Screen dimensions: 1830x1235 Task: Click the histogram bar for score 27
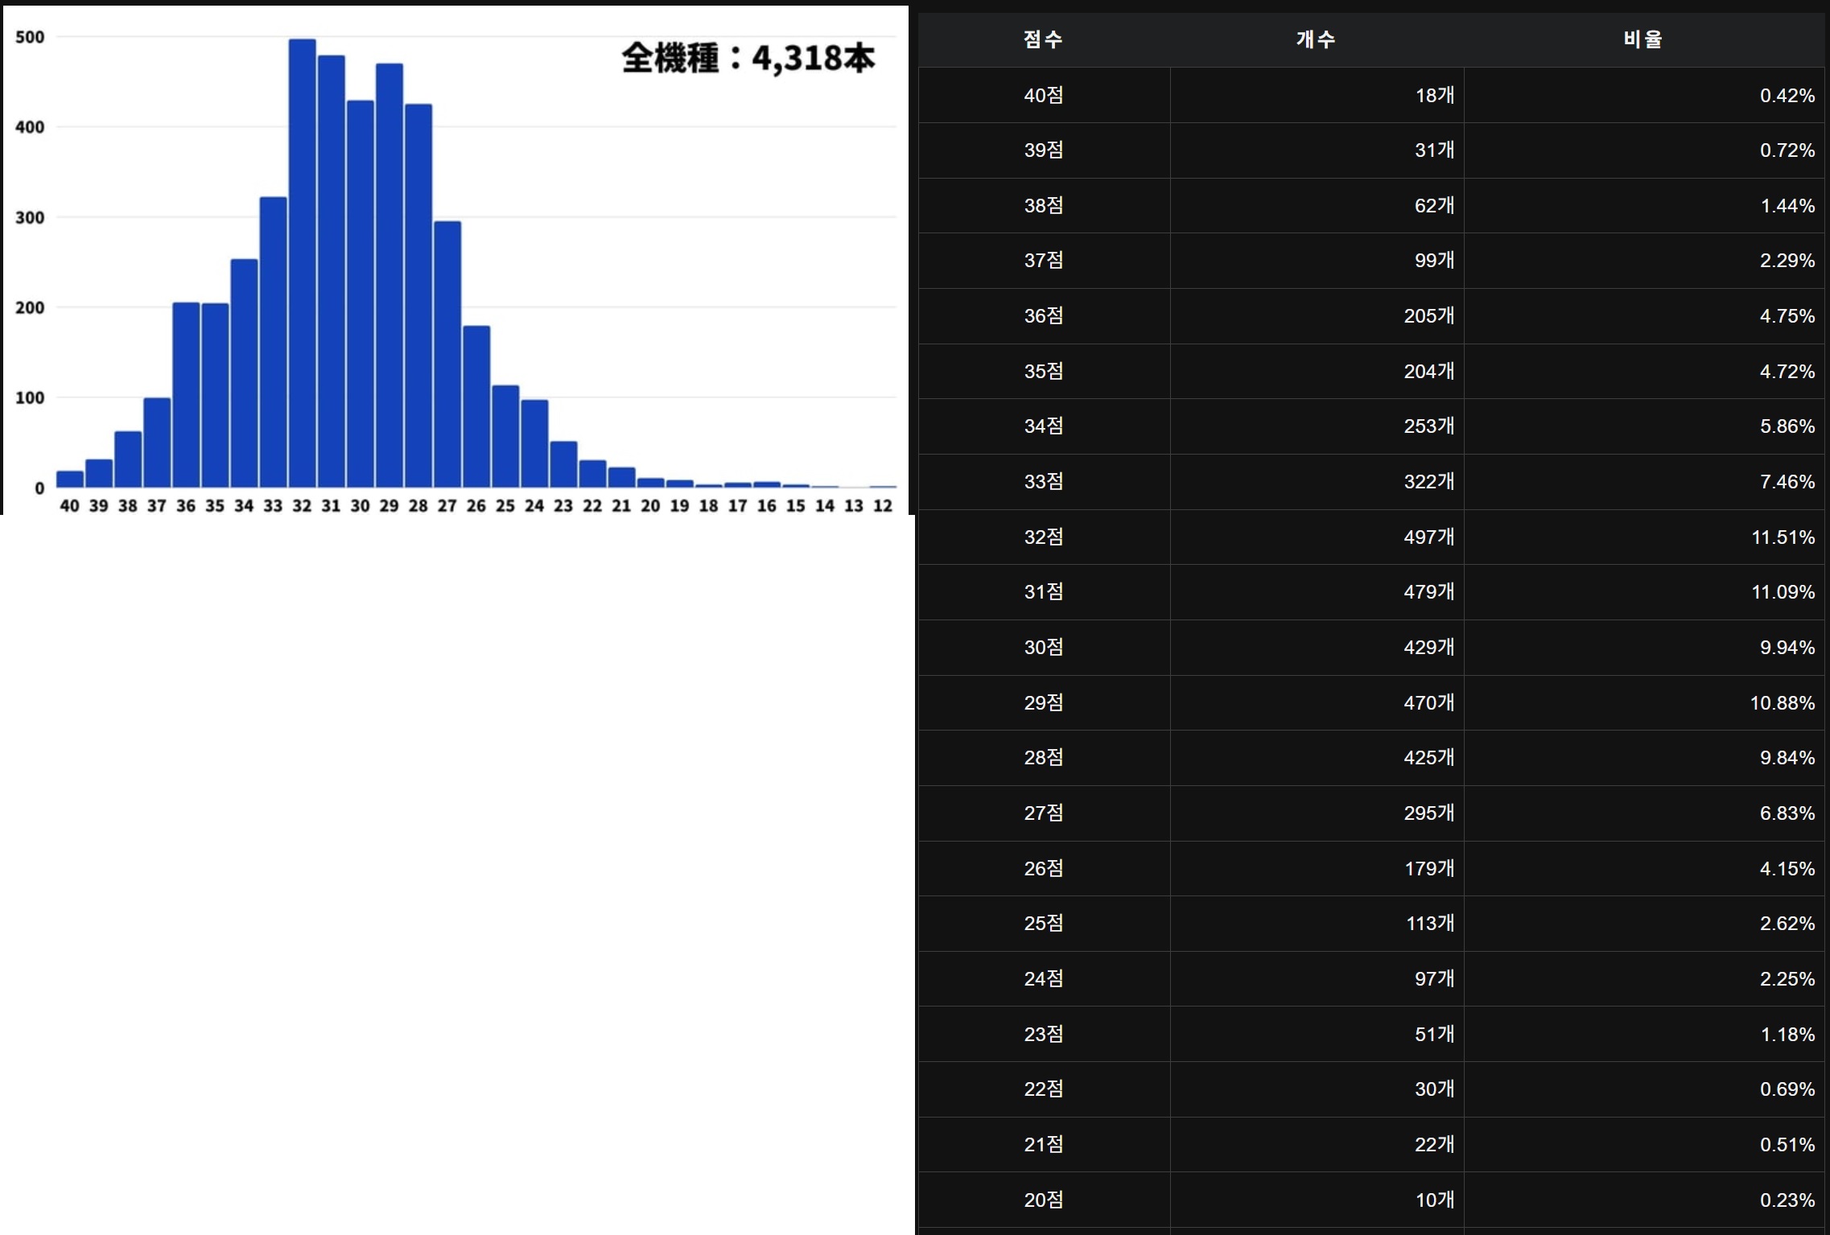447,356
